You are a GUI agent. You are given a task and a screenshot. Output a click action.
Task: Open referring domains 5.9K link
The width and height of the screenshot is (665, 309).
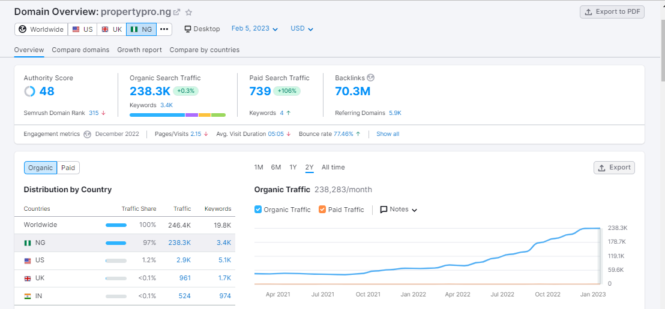point(395,113)
